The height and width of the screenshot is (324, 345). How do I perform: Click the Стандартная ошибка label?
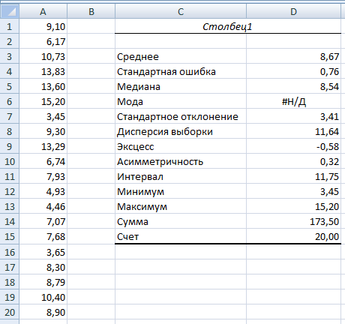click(x=181, y=71)
